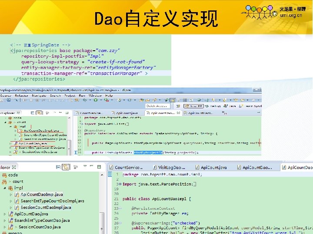Collapse @PersistenceContext fold marker at line 23
The width and height of the screenshot is (313, 234).
coord(120,208)
